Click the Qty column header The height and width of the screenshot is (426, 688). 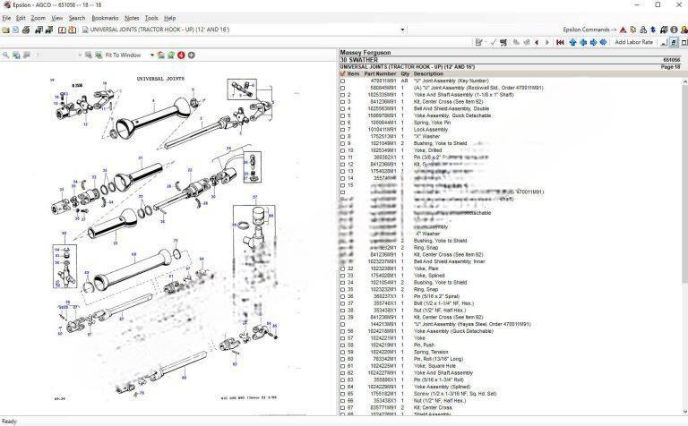tap(405, 74)
